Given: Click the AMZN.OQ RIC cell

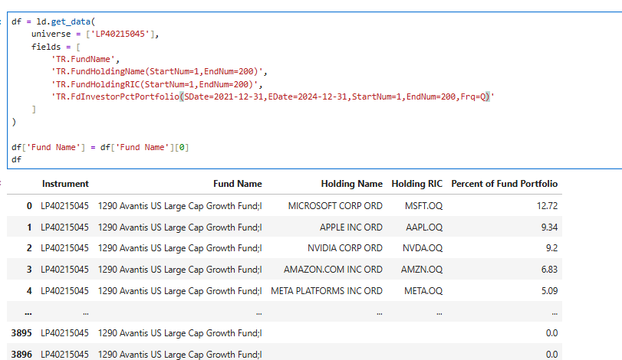Looking at the screenshot, I should click(x=422, y=270).
